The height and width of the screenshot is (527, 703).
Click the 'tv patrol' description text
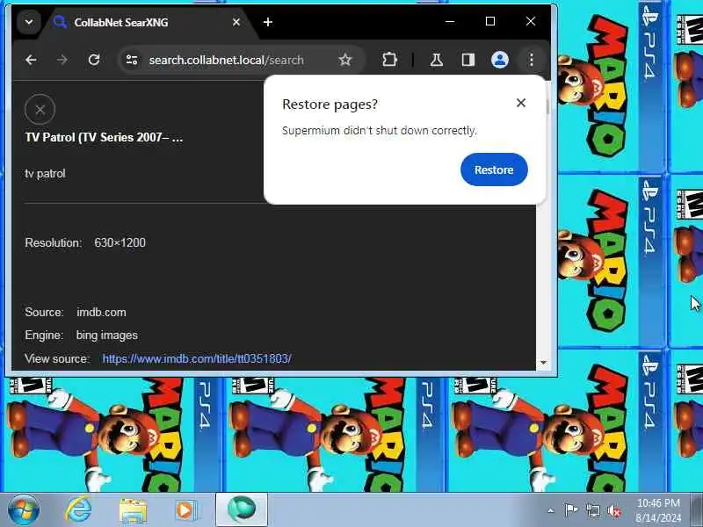pyautogui.click(x=45, y=173)
